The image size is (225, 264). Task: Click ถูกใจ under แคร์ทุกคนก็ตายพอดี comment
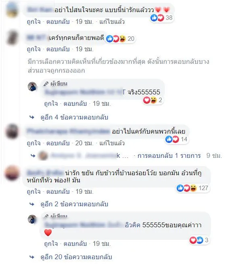coord(33,49)
